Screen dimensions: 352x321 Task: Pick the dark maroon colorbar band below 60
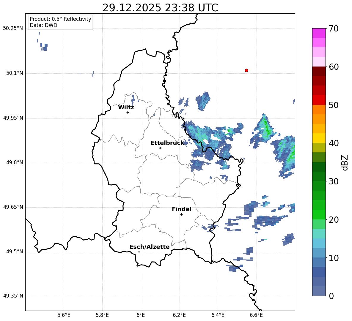319,71
